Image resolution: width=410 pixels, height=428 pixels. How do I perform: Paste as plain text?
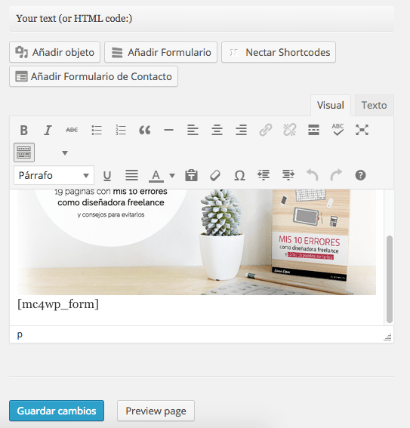[191, 175]
